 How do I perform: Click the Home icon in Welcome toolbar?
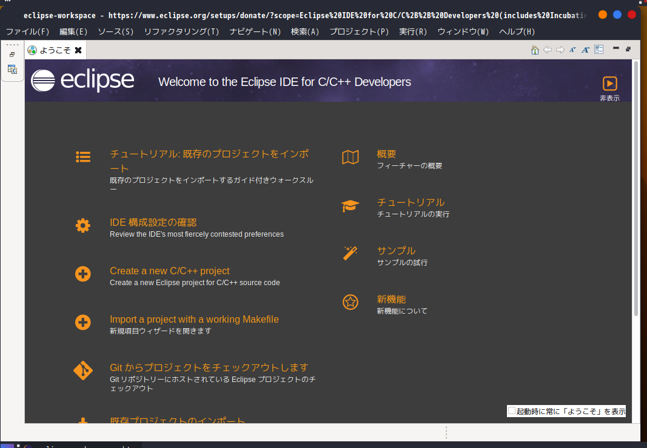535,50
